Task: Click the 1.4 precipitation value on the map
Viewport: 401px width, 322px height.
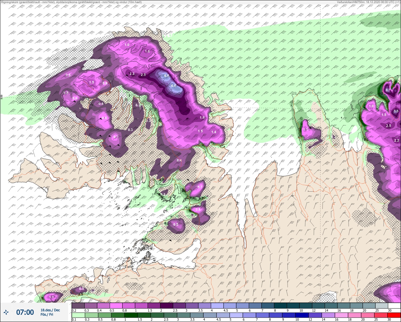Action: [214, 132]
